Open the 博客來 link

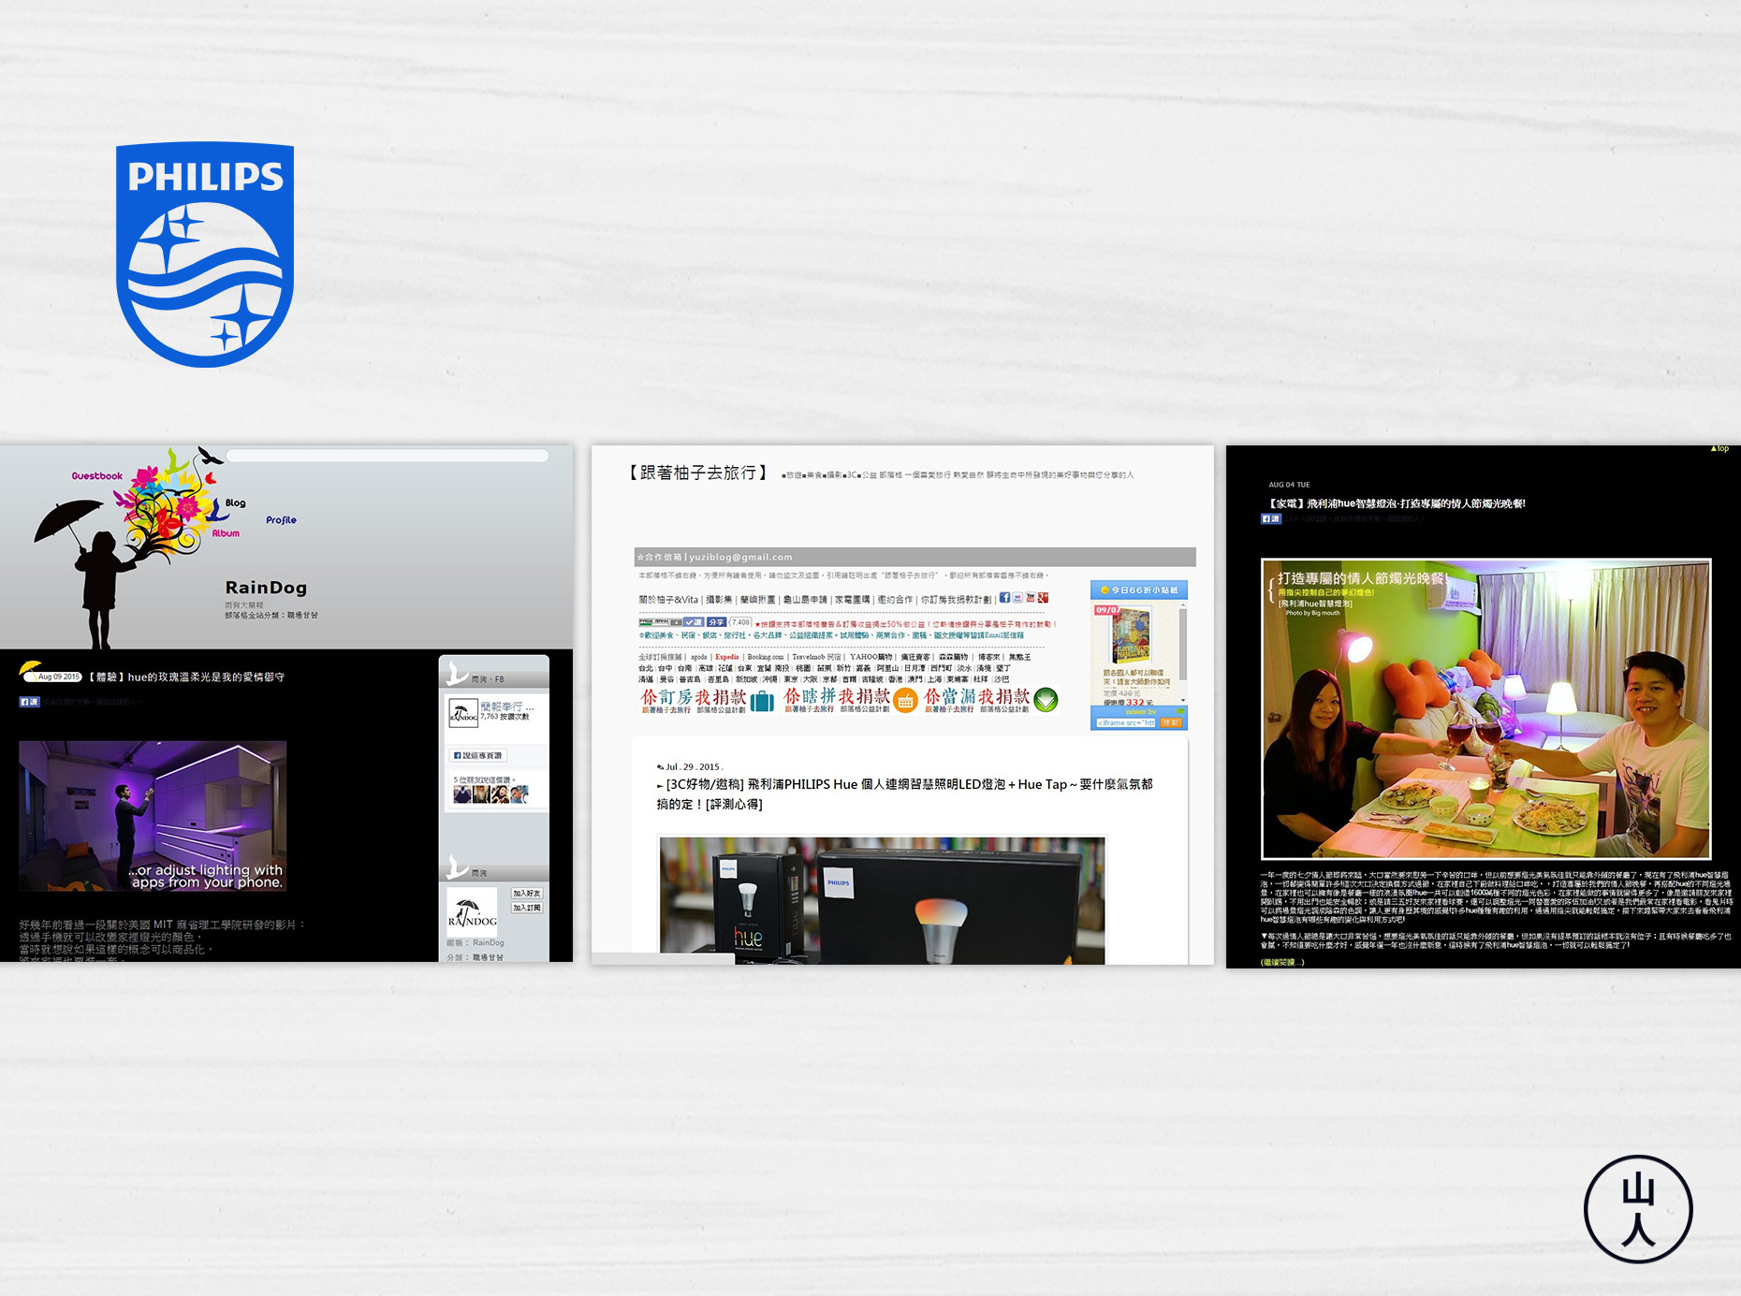point(990,657)
